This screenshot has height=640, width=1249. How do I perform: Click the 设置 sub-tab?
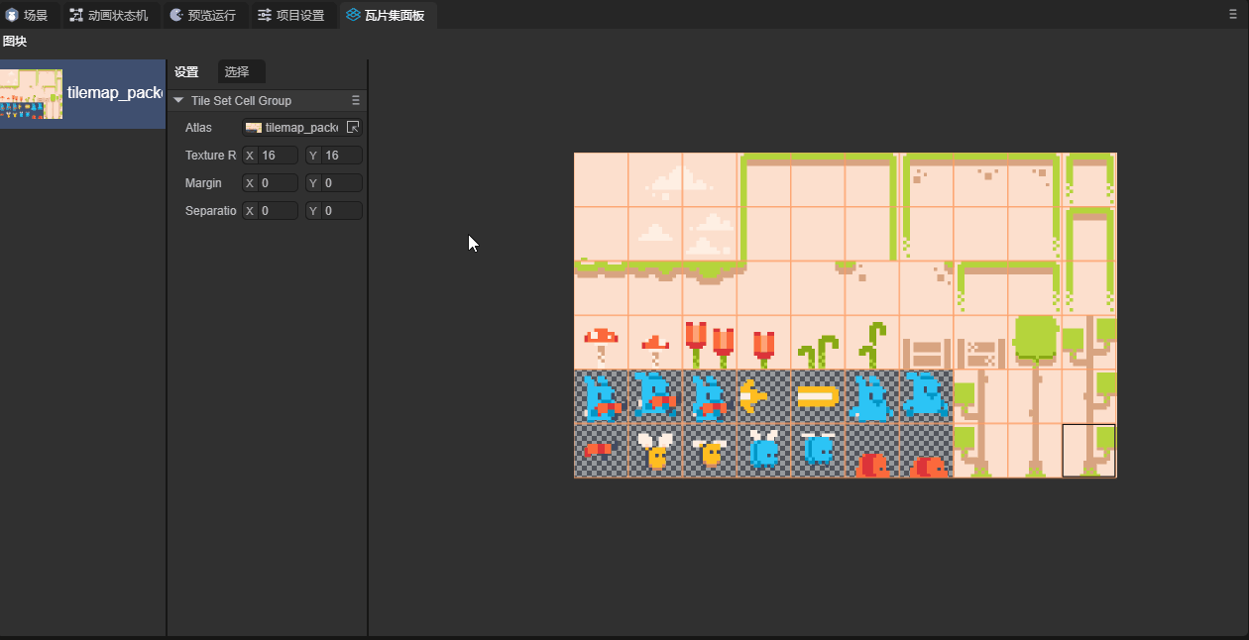(x=186, y=71)
